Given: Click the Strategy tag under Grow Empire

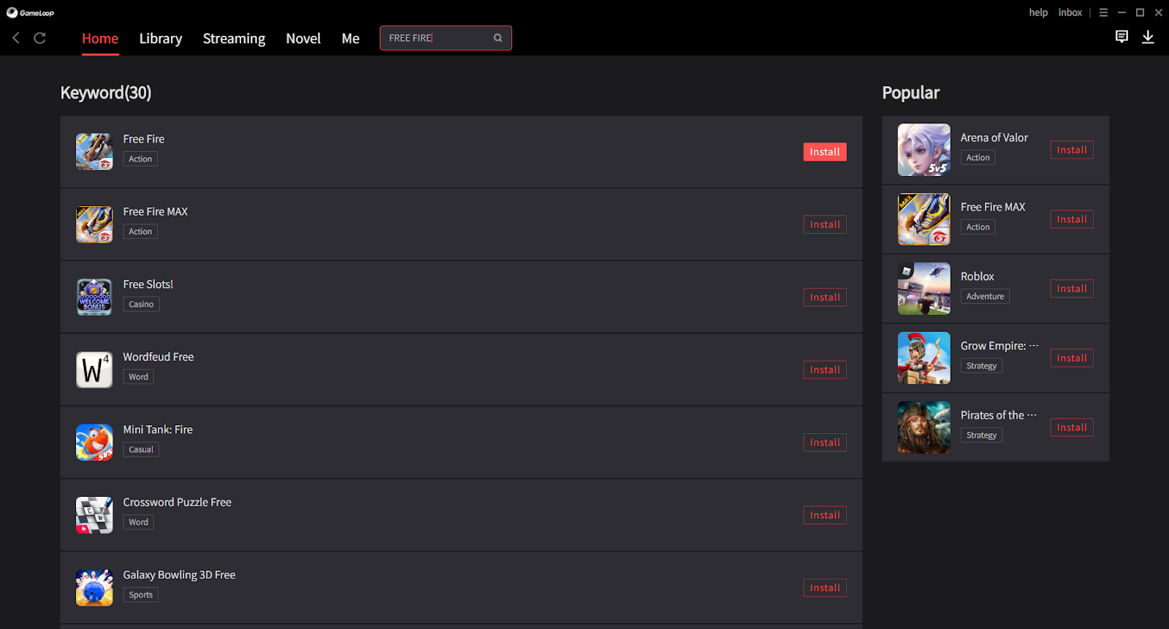Looking at the screenshot, I should tap(981, 365).
